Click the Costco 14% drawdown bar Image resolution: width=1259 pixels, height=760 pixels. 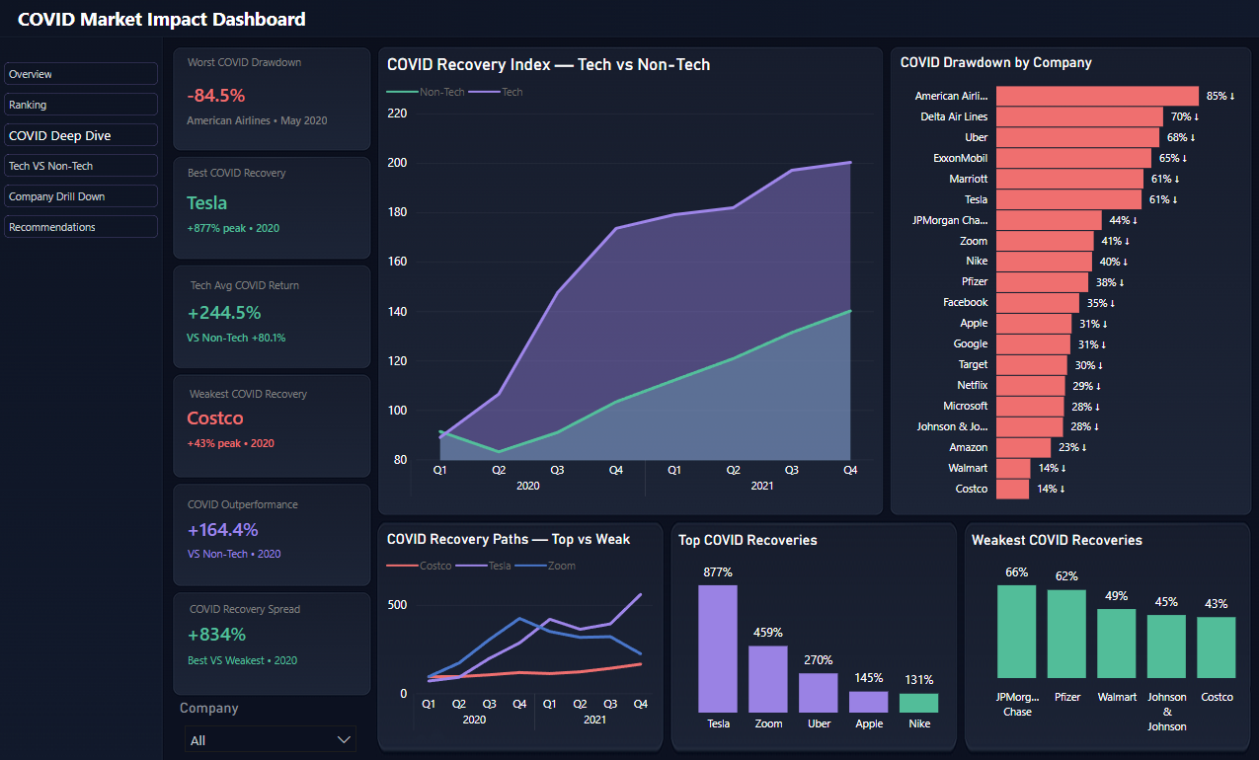point(1012,490)
